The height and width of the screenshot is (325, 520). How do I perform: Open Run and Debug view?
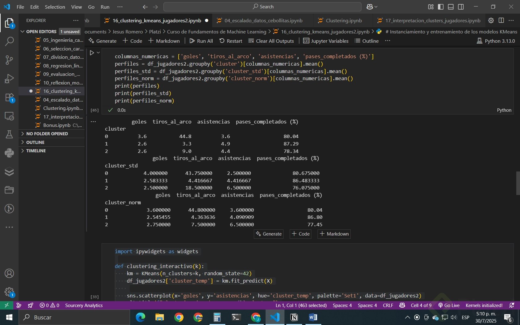click(9, 79)
